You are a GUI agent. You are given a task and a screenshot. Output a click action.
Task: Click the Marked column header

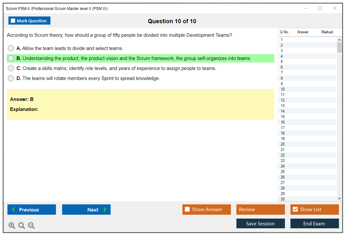click(327, 32)
